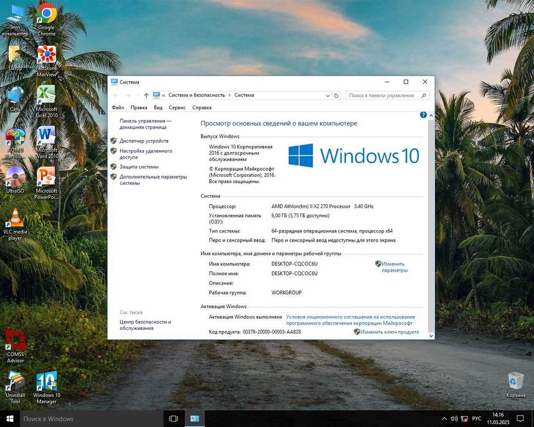Switch input language РУС indicator
Viewport: 534px width, 427px height.
[477, 419]
